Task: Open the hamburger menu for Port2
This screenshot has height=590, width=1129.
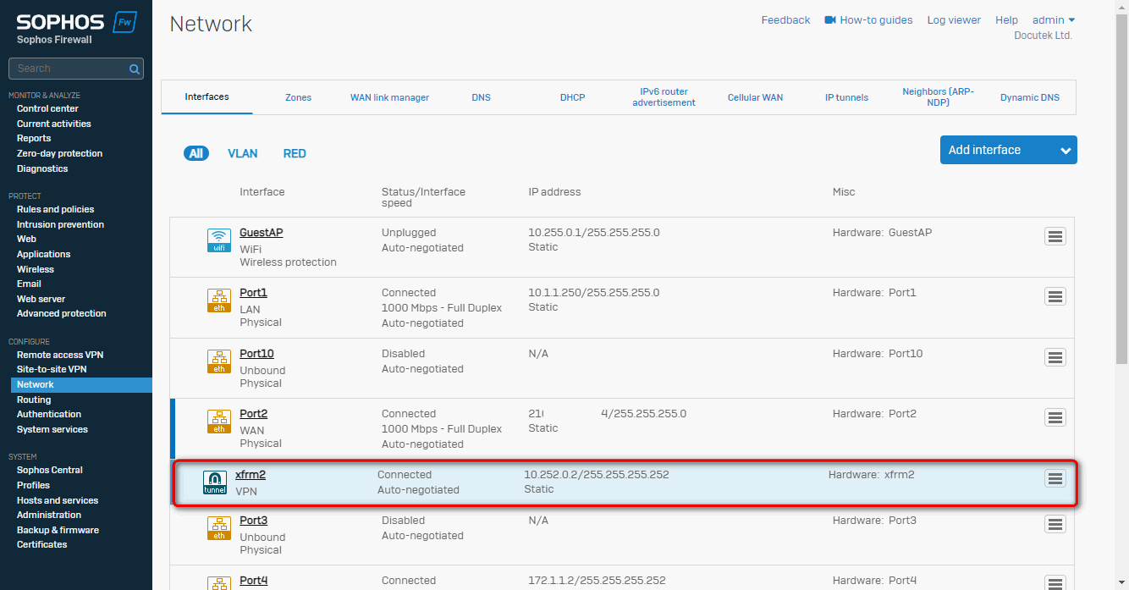Action: tap(1055, 417)
